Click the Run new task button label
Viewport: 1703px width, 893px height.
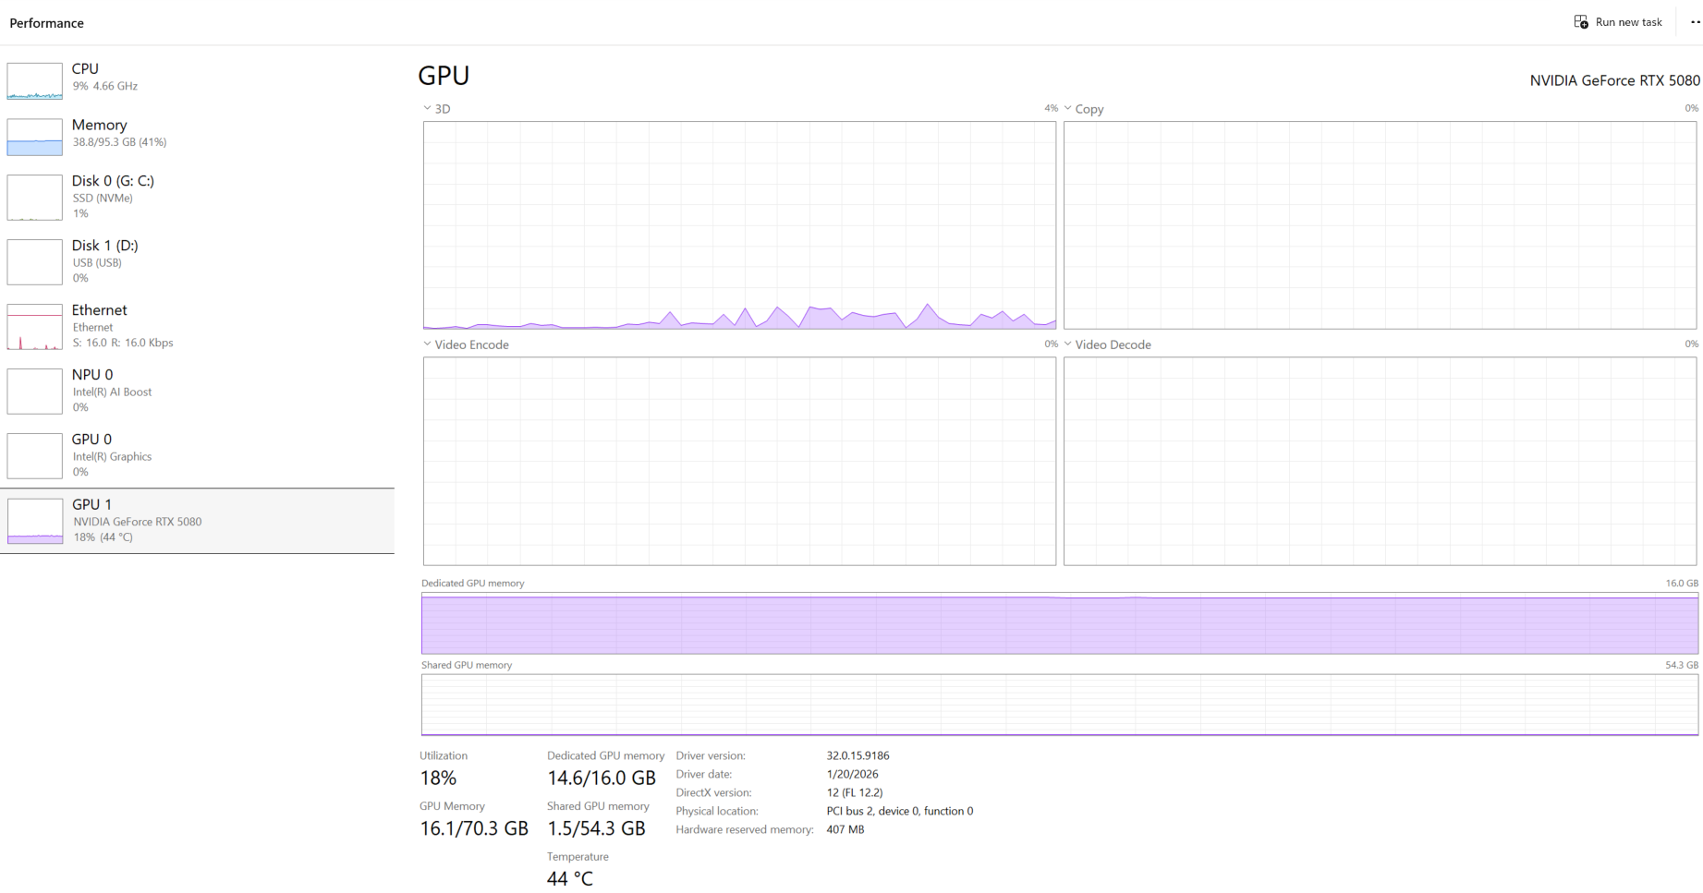coord(1628,22)
